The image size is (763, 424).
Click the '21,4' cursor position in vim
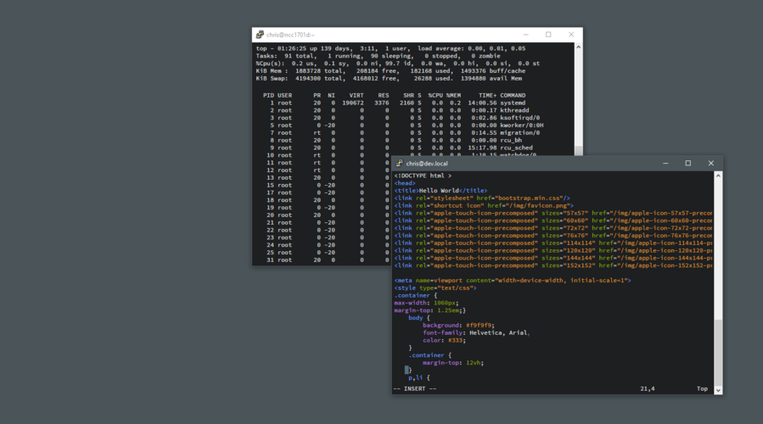[648, 388]
